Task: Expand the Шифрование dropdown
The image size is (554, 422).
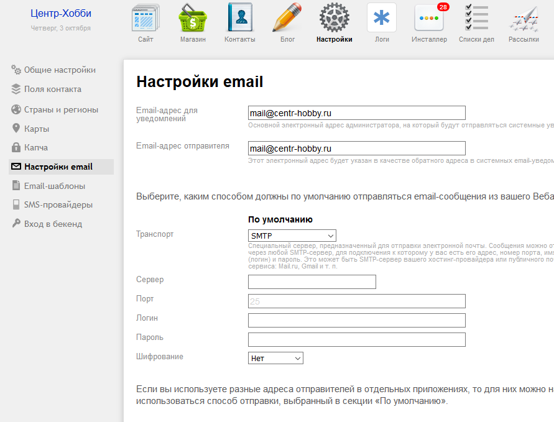Action: (x=275, y=358)
